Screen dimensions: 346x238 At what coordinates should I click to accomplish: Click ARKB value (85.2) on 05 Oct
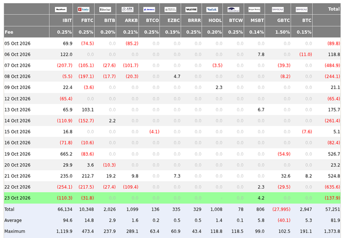132,43
